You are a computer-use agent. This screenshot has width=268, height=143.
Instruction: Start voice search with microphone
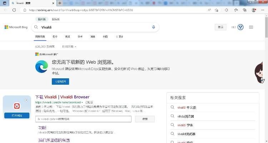(x=154, y=27)
